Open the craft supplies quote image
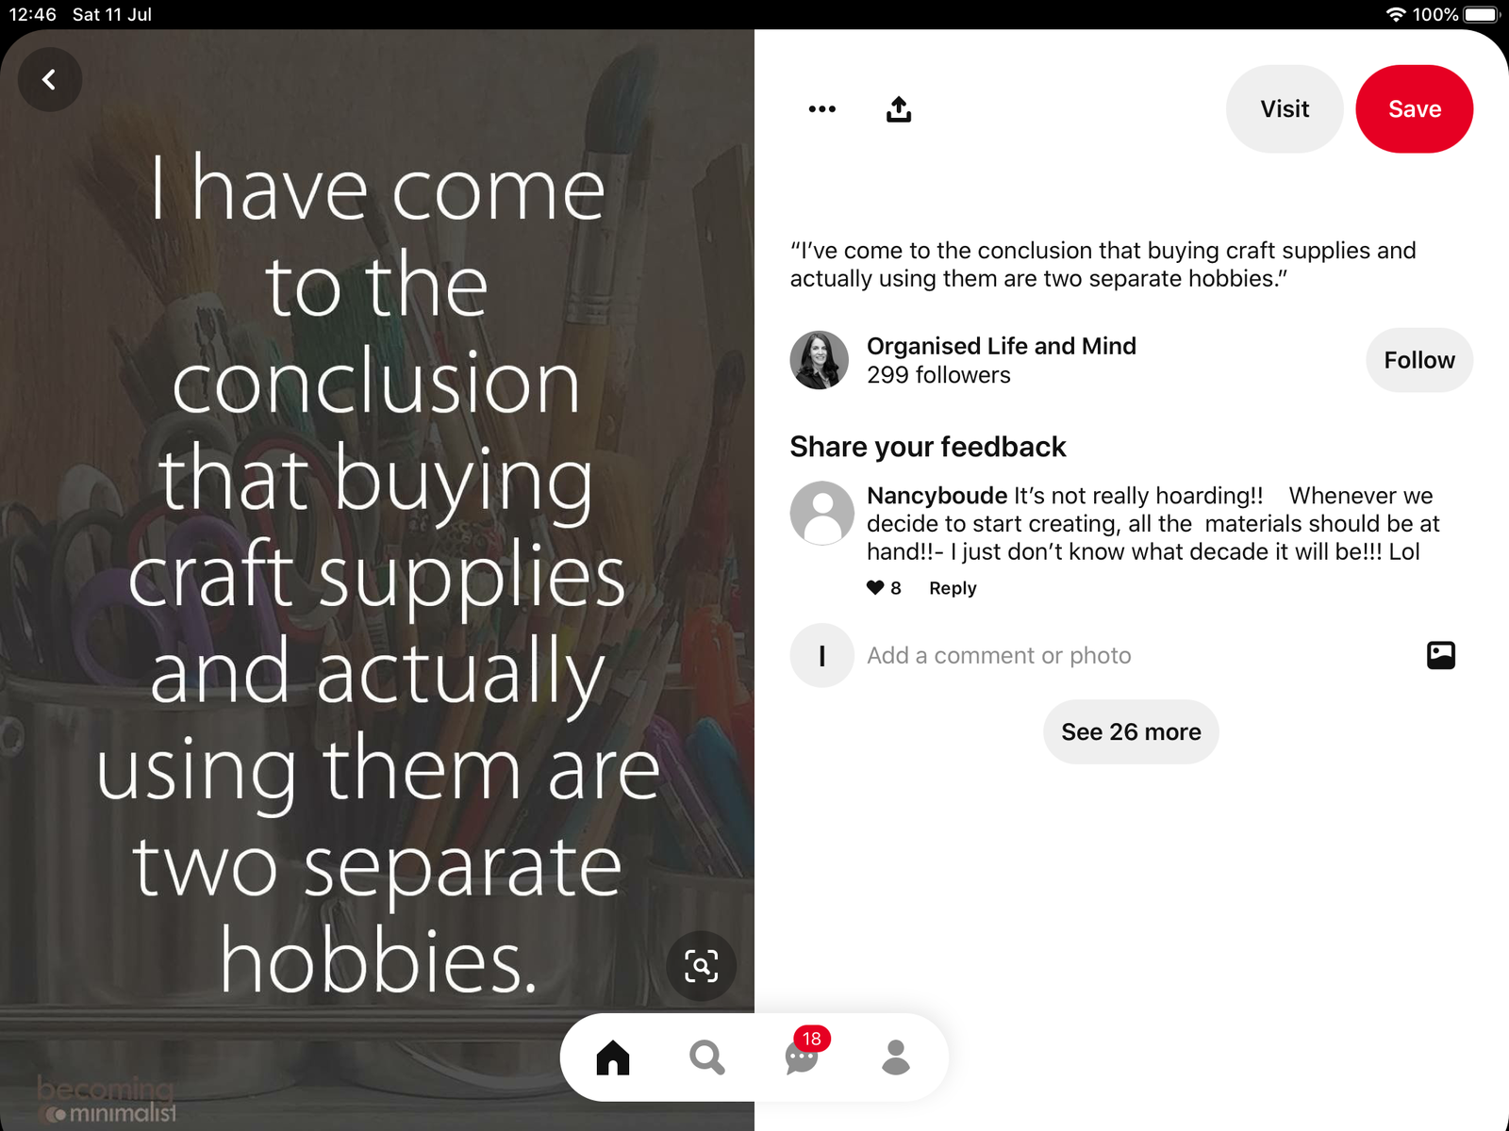This screenshot has height=1131, width=1509. [x=377, y=580]
